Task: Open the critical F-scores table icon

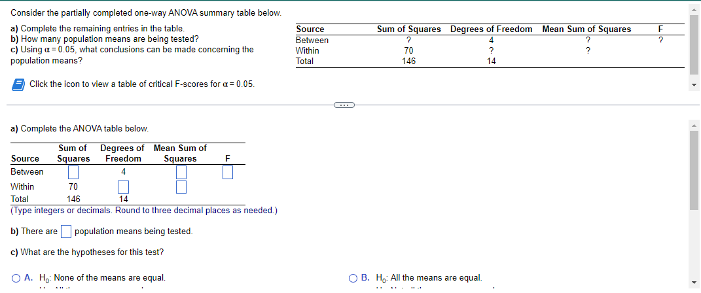Action: pyautogui.click(x=18, y=84)
